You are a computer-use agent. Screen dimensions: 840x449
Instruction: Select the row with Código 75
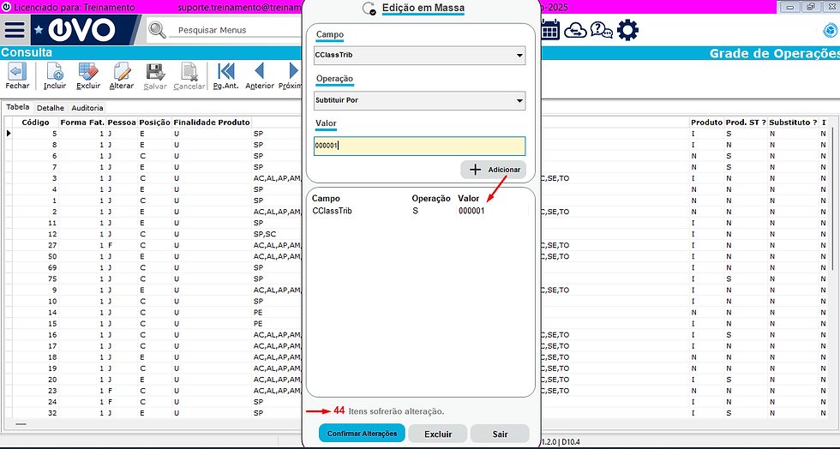click(155, 278)
